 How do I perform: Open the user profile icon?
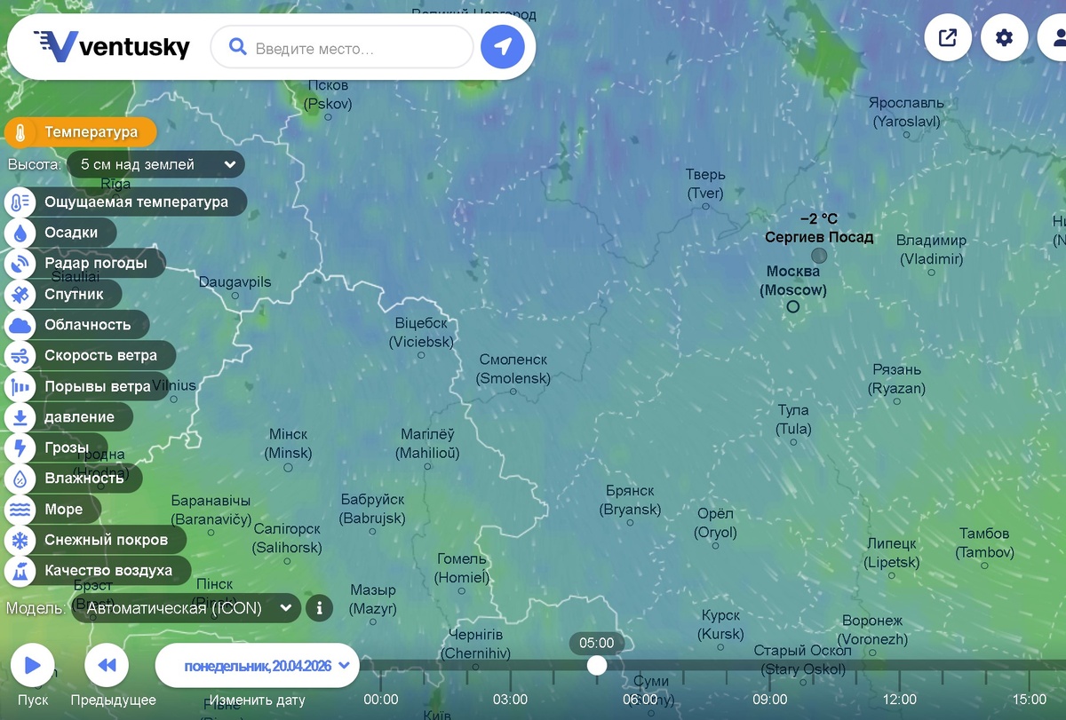[x=1057, y=38]
